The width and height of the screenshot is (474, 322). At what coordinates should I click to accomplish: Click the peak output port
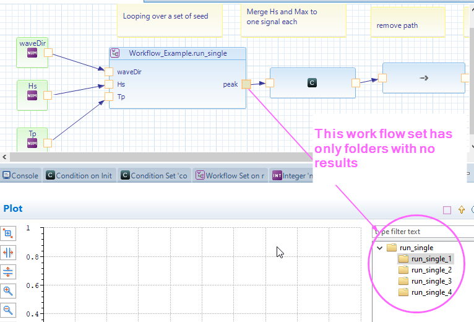pos(246,84)
